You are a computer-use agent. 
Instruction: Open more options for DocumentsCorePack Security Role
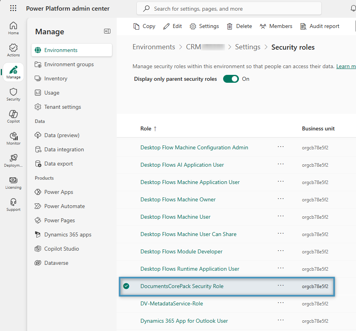click(x=280, y=286)
